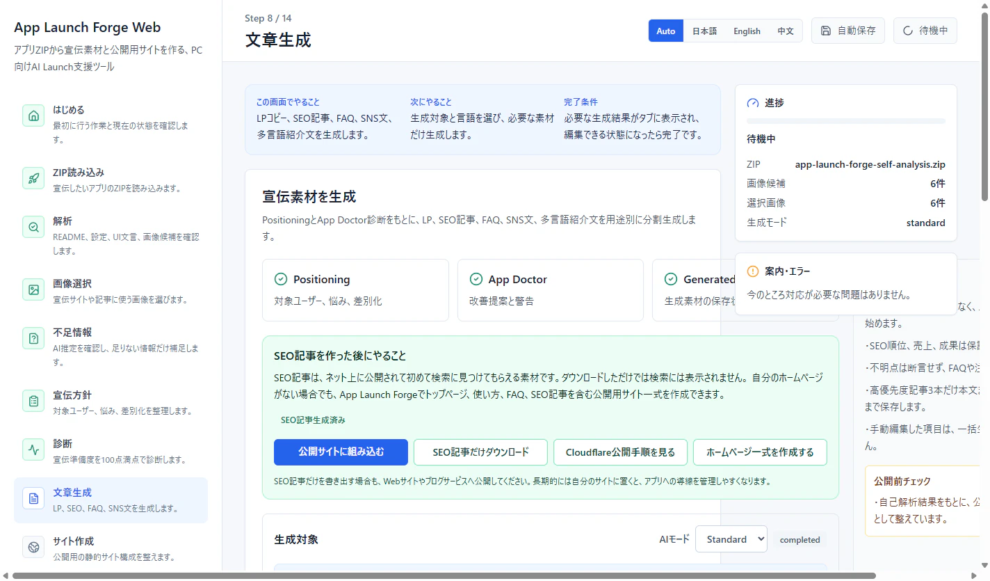Select the 文章生成 sidebar step
The height and width of the screenshot is (581, 990).
pos(111,500)
